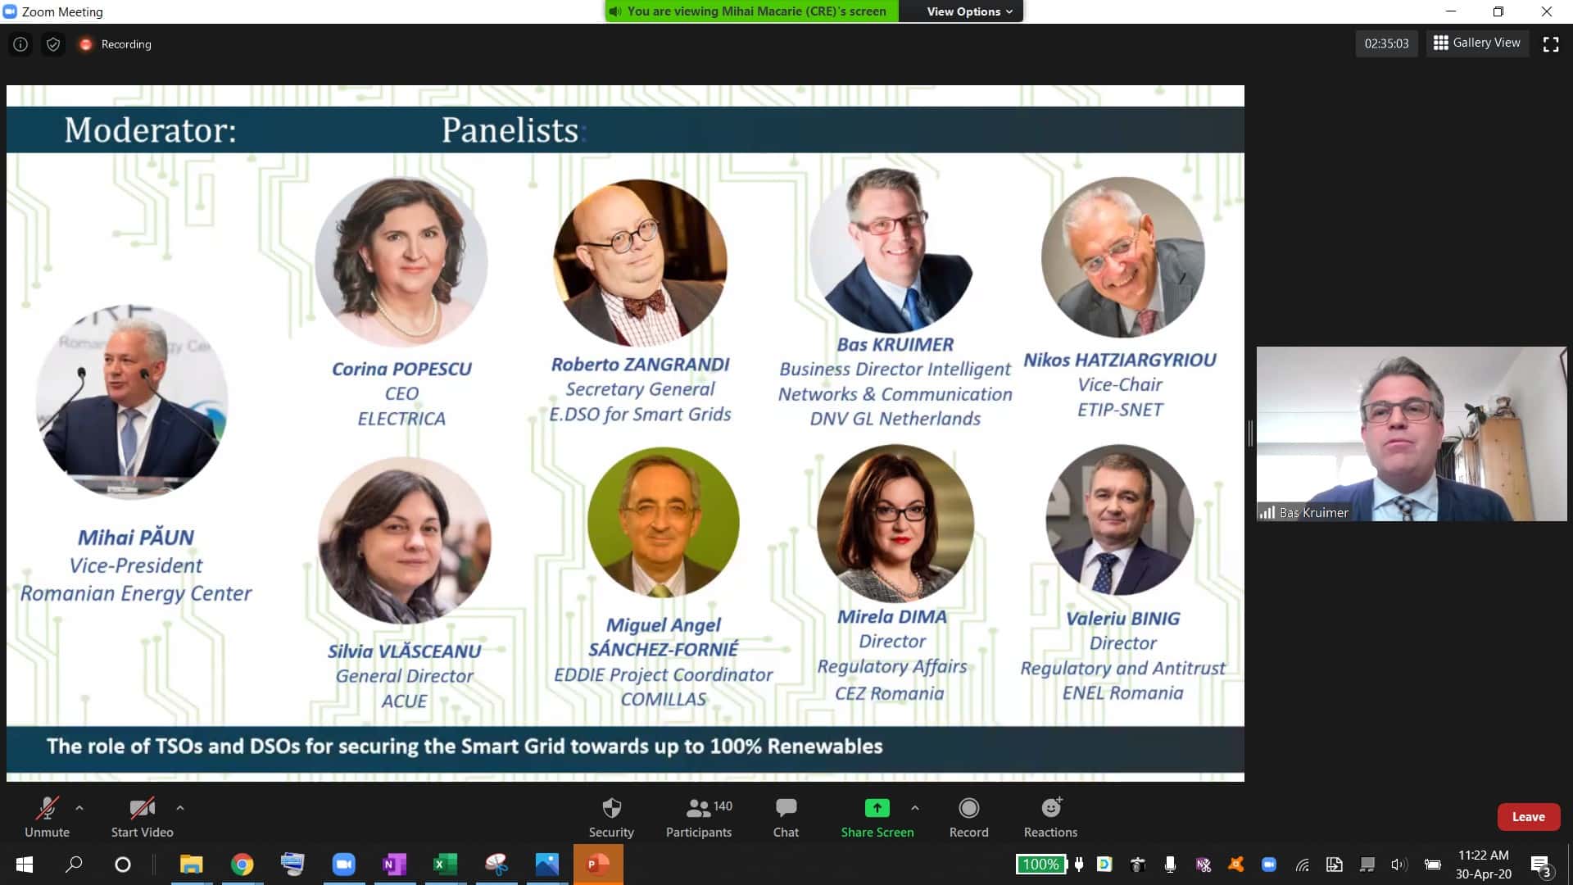Open the volume speaker tray icon
Image resolution: width=1573 pixels, height=885 pixels.
click(x=1398, y=865)
